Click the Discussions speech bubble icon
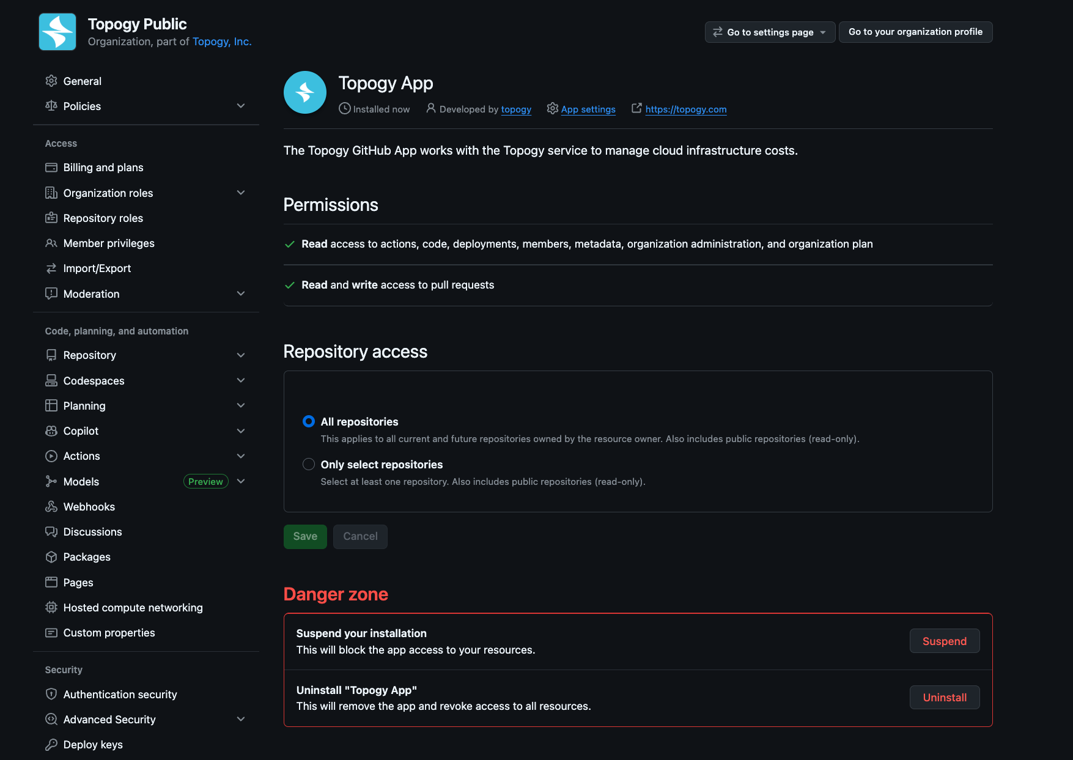The image size is (1073, 760). click(51, 532)
